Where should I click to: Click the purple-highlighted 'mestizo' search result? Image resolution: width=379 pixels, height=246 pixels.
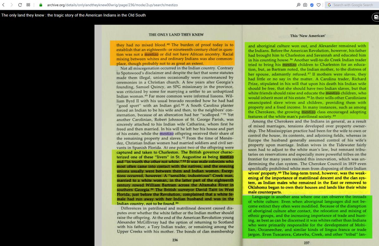[x=166, y=134]
